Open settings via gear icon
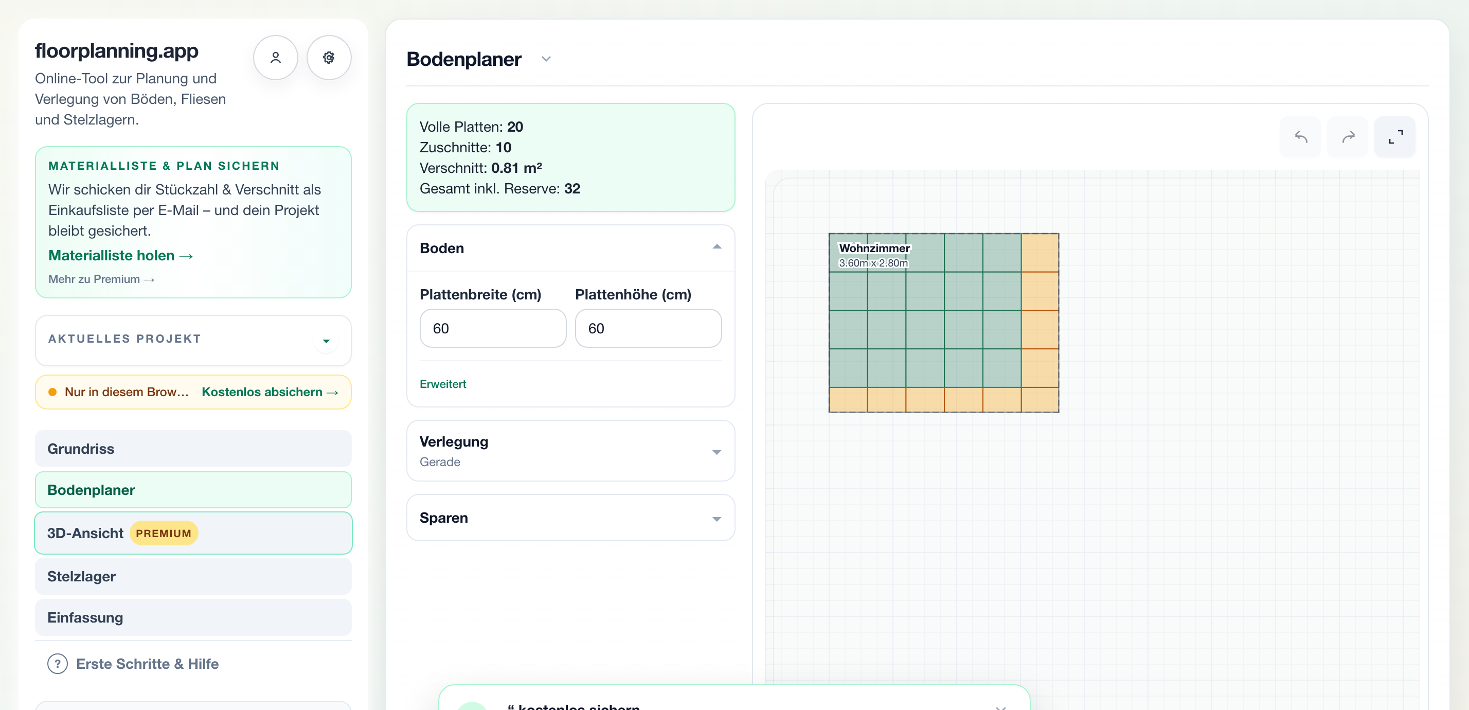Viewport: 1469px width, 710px height. [x=329, y=58]
